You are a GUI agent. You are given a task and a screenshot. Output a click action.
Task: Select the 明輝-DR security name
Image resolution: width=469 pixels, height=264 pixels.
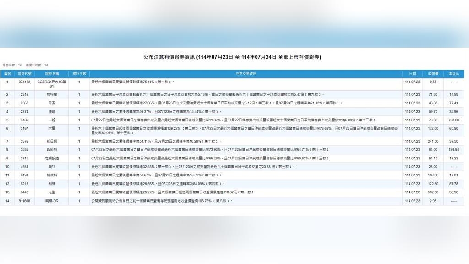click(x=52, y=201)
